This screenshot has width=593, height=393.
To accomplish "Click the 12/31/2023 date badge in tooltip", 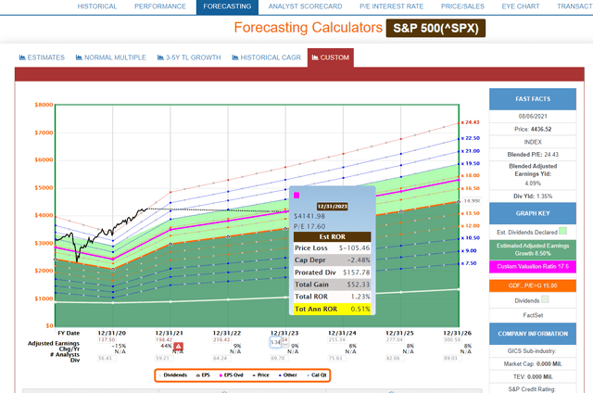I will click(x=332, y=207).
